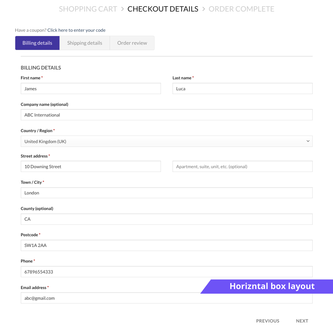
Task: Select the Postcode input field
Action: (166, 245)
